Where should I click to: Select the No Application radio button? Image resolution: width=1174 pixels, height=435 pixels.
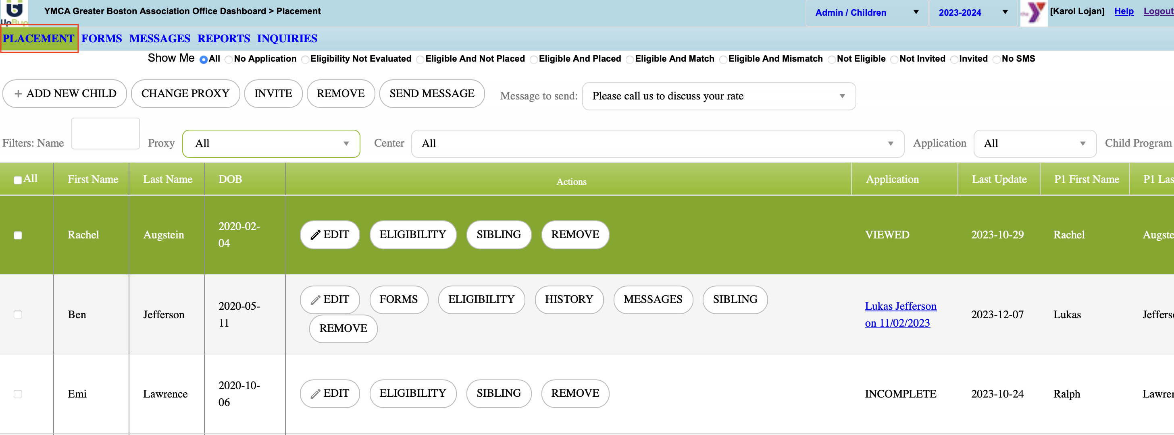click(x=229, y=59)
